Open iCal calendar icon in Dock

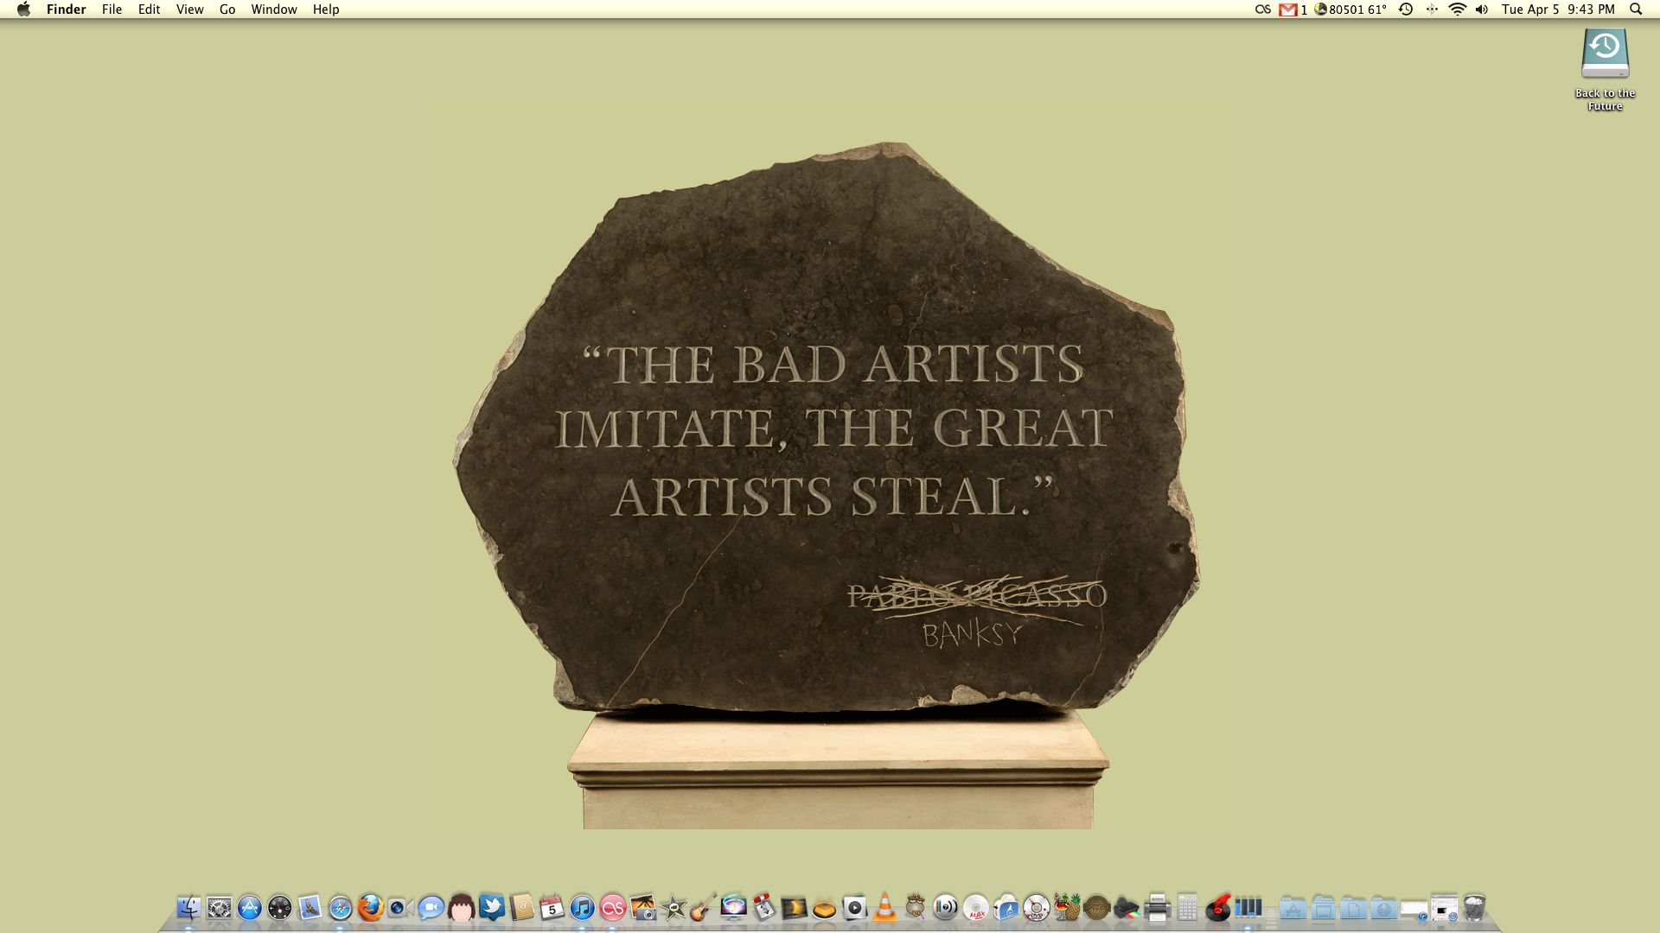pyautogui.click(x=552, y=908)
